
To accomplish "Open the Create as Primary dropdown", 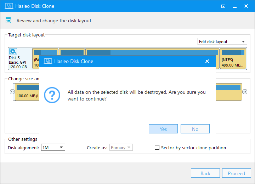I will [x=121, y=147].
